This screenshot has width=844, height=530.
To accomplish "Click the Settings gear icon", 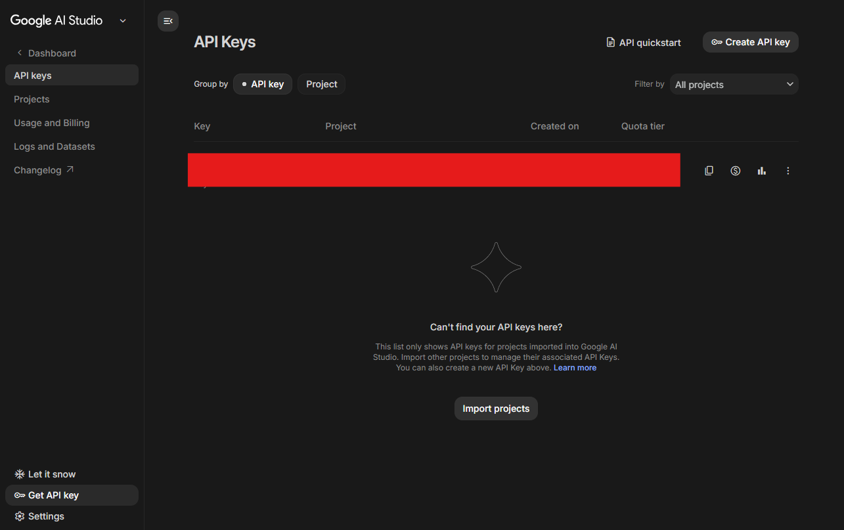I will (20, 516).
